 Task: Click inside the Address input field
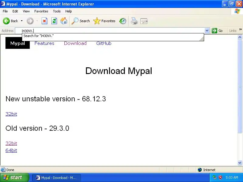click(x=110, y=31)
